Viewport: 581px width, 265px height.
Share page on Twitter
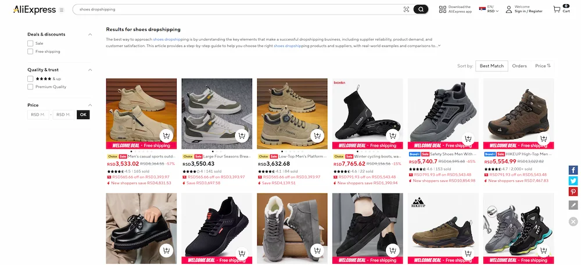click(x=573, y=181)
